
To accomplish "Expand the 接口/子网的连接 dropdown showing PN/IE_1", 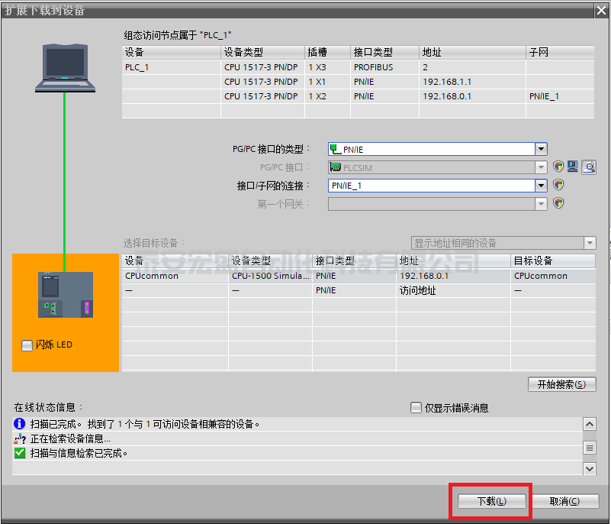I will [541, 185].
